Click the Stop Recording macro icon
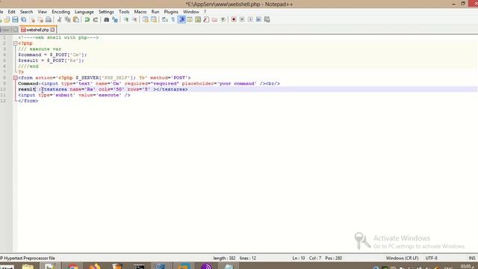Viewport: 478px width, 269px height. click(x=242, y=19)
